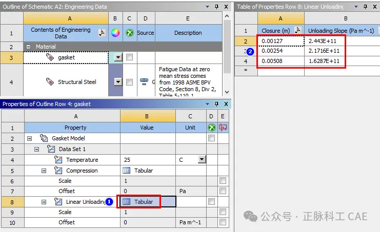Screen dimensions: 380x232
Task: Collapse the Compression property node
Action: point(44,171)
